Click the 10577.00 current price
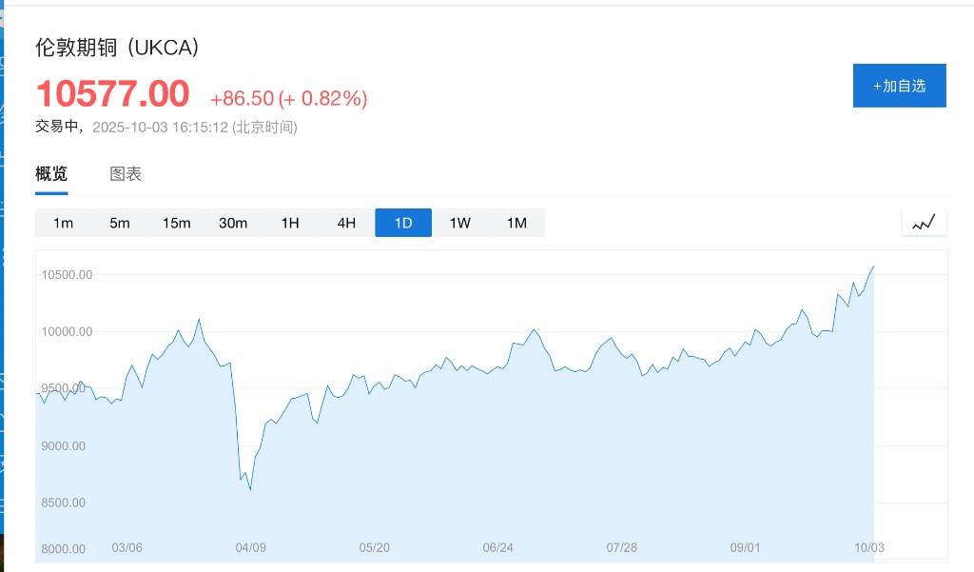The width and height of the screenshot is (974, 572). 113,94
